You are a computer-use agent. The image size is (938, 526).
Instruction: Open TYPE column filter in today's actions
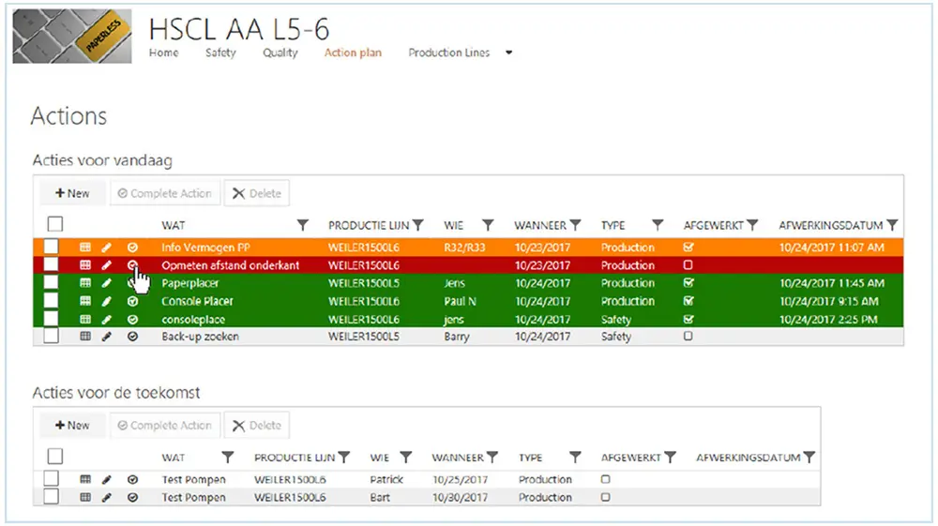(658, 225)
